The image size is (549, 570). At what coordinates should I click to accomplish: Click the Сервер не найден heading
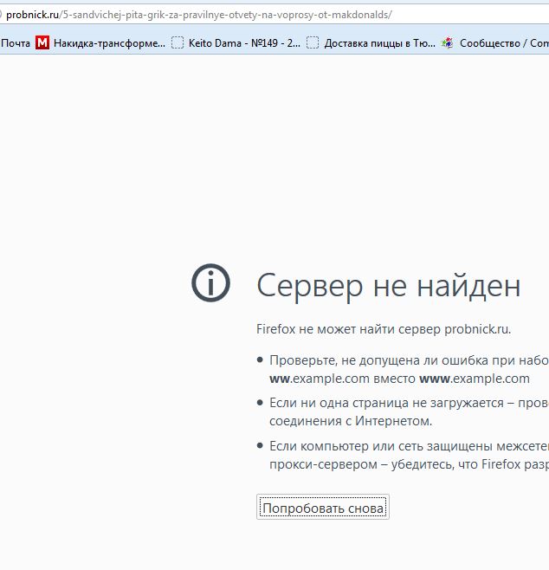[x=389, y=285]
